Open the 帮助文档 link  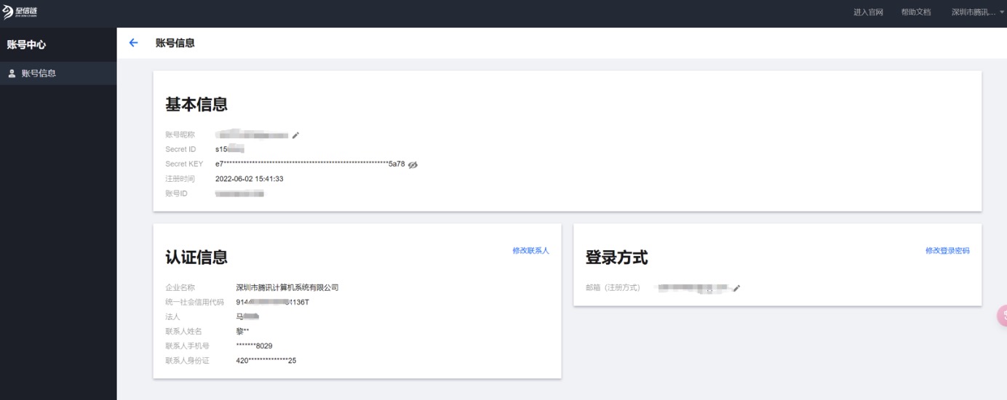pyautogui.click(x=915, y=12)
